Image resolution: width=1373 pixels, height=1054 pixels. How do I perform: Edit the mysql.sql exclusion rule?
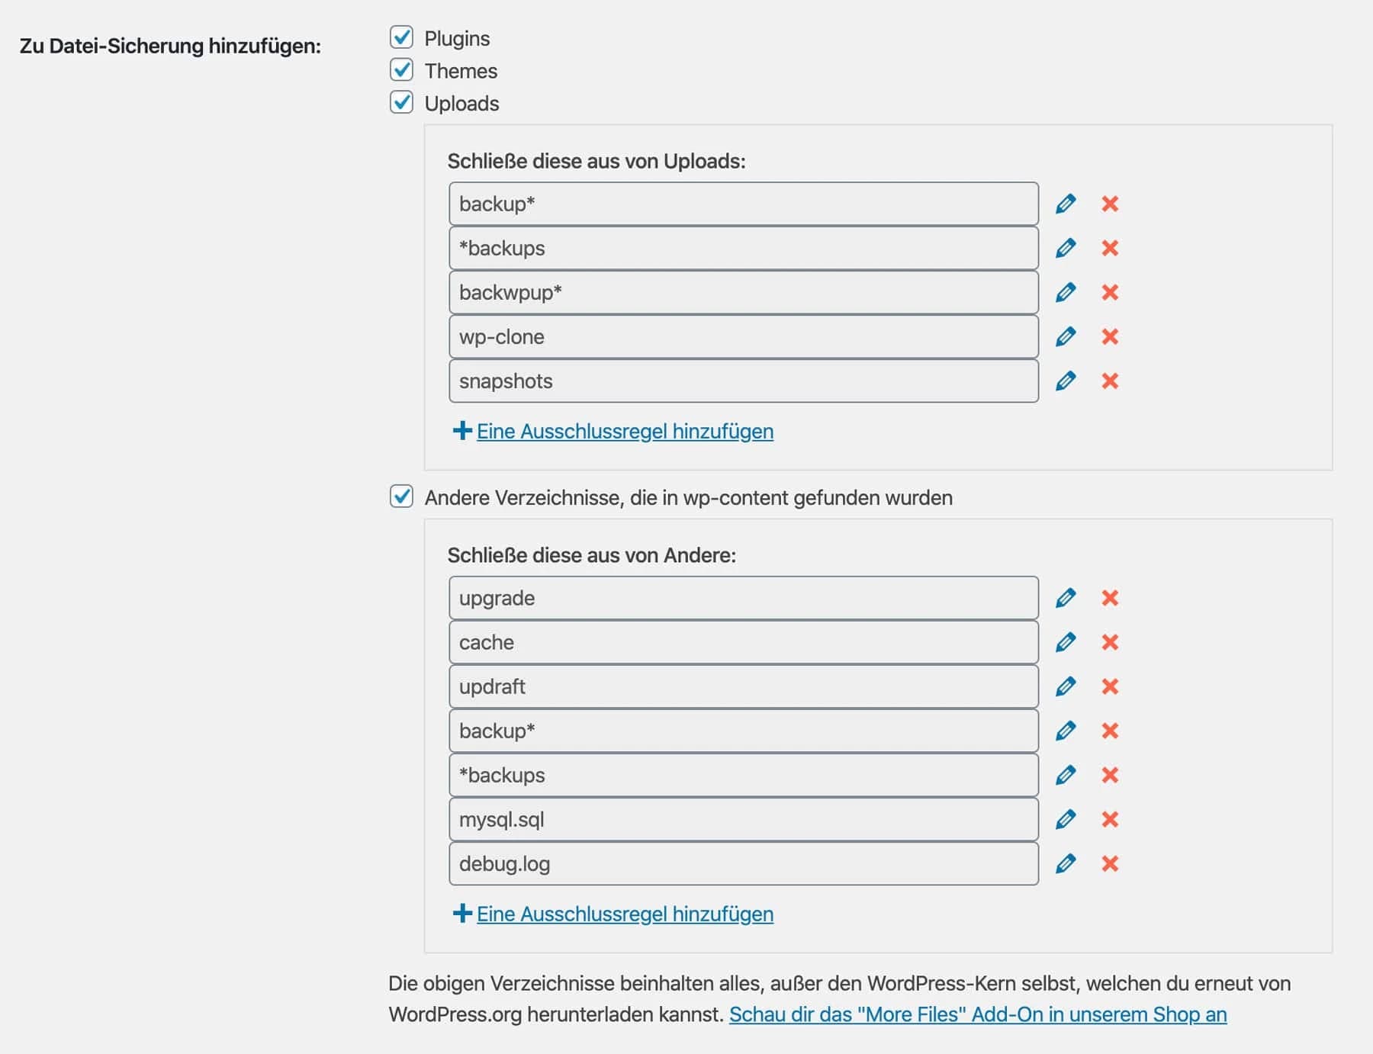1066,819
